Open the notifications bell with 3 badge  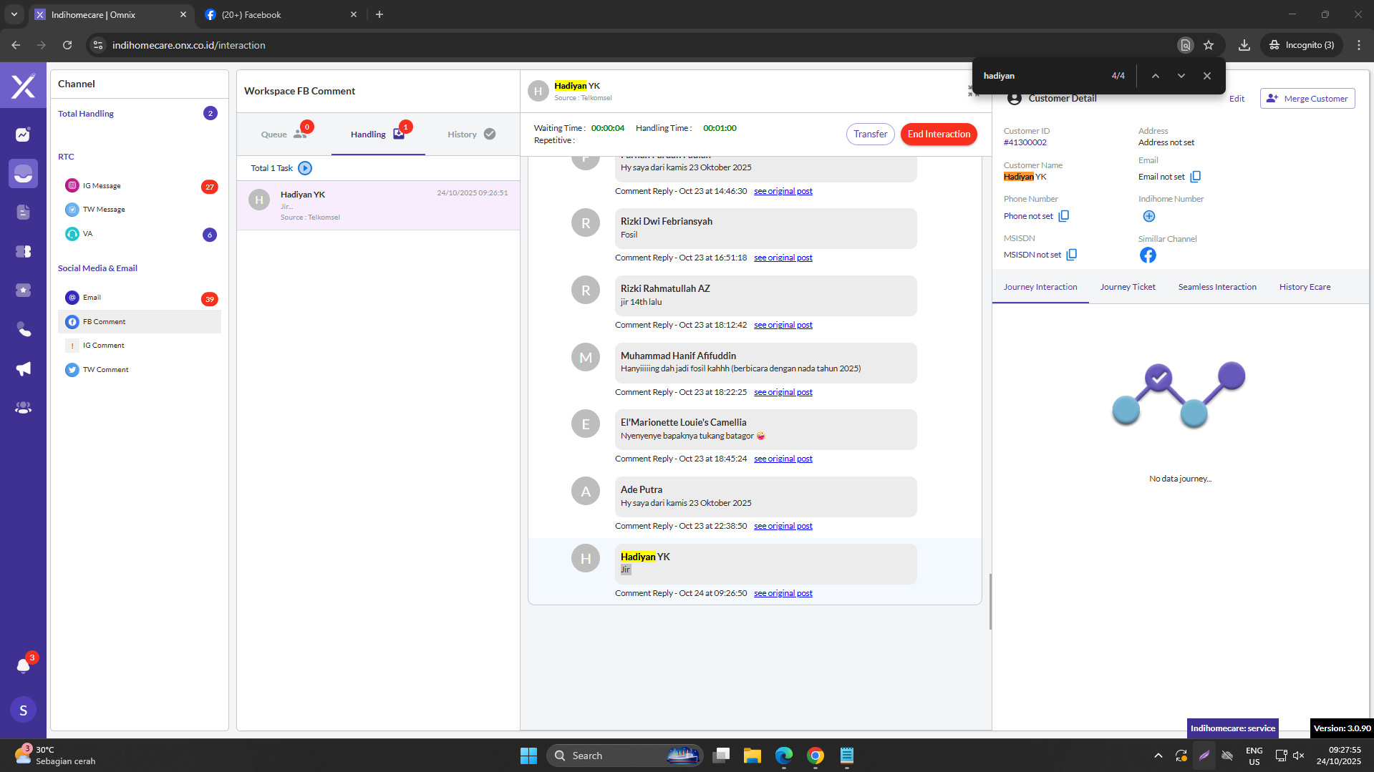pyautogui.click(x=23, y=666)
